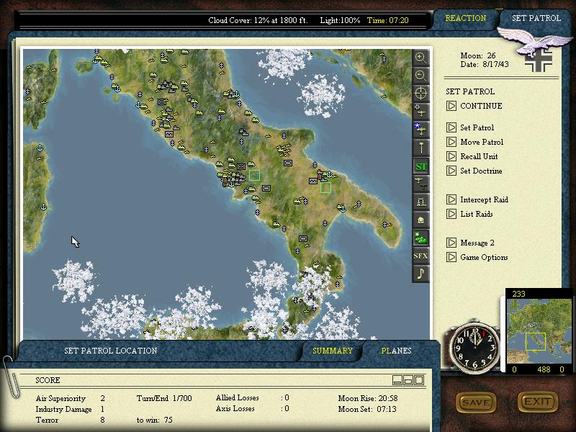
Task: Click the Europe minimap thumbnail
Action: click(x=539, y=331)
